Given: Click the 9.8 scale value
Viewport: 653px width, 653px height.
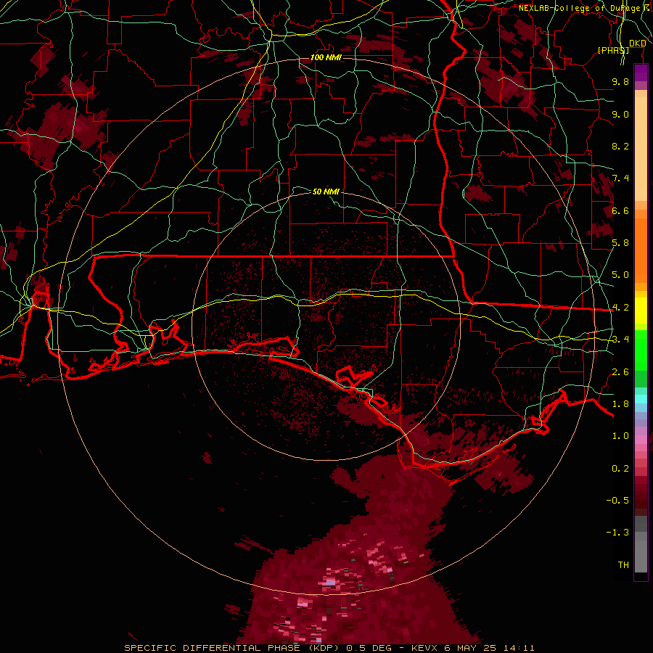Looking at the screenshot, I should pos(620,81).
